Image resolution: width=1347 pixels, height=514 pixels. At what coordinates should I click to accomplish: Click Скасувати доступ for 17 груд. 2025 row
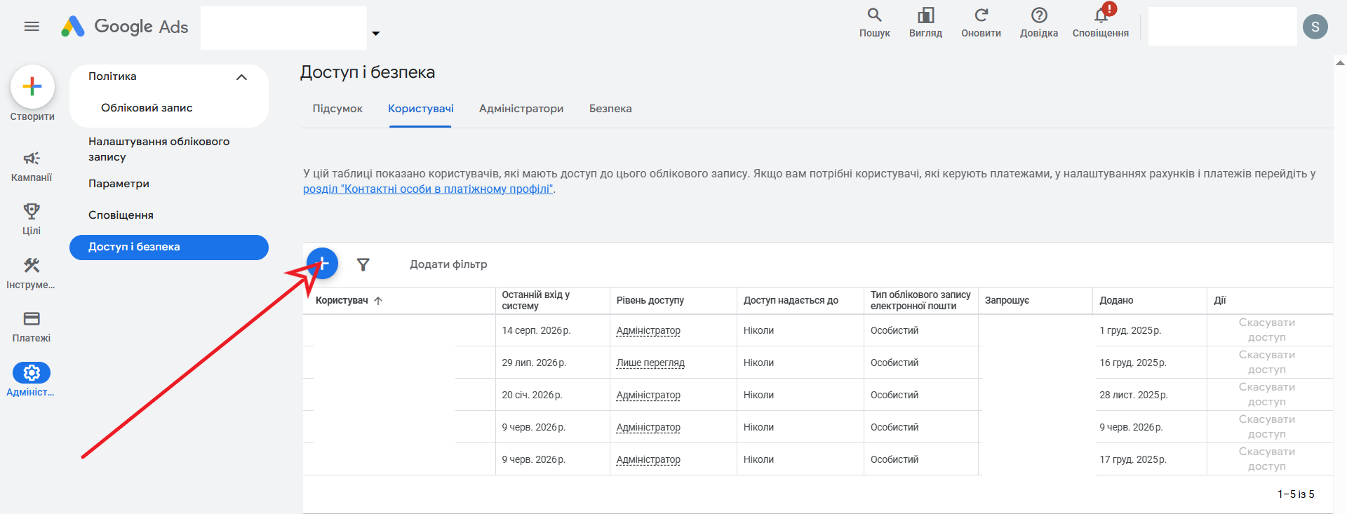[x=1267, y=459]
